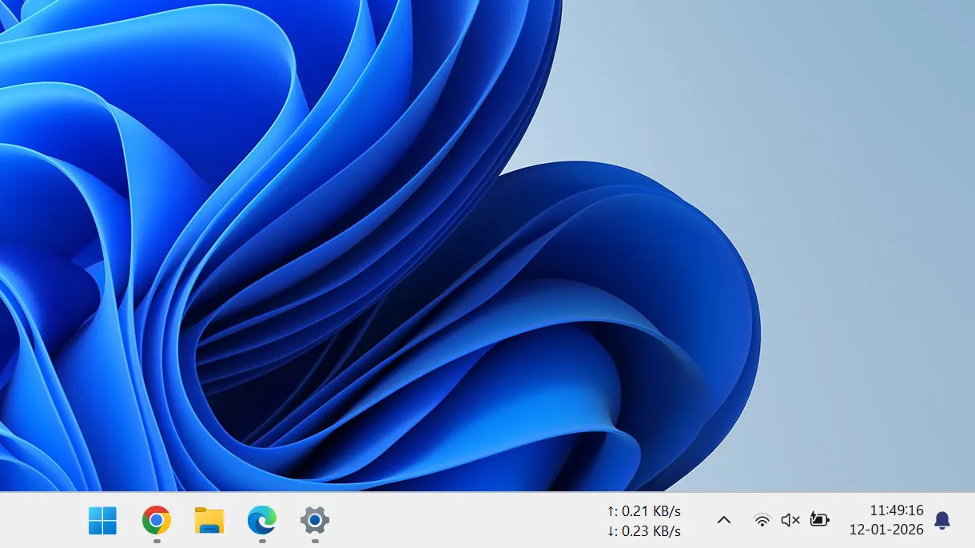Launch Google Chrome from the taskbar
This screenshot has width=975, height=548.
click(155, 521)
